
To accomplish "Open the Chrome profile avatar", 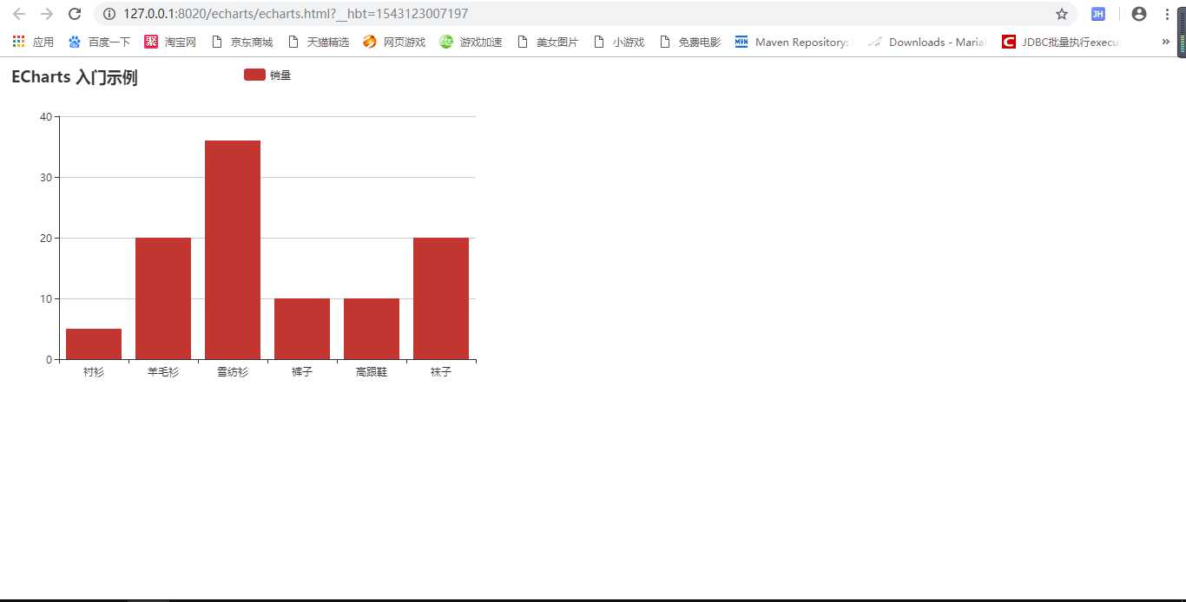I will [x=1139, y=14].
